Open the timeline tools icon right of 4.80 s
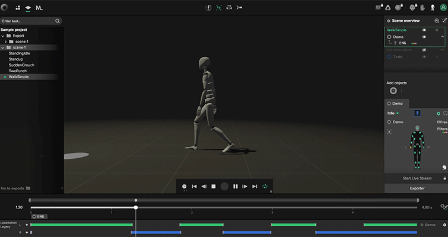The image size is (448, 237). coord(444,207)
